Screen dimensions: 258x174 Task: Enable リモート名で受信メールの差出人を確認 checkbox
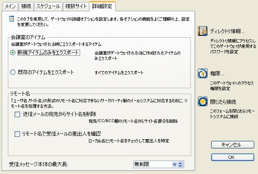click(17, 134)
